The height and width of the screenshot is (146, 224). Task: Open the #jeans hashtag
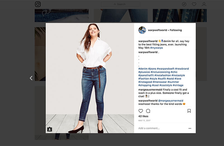pyautogui.click(x=152, y=69)
